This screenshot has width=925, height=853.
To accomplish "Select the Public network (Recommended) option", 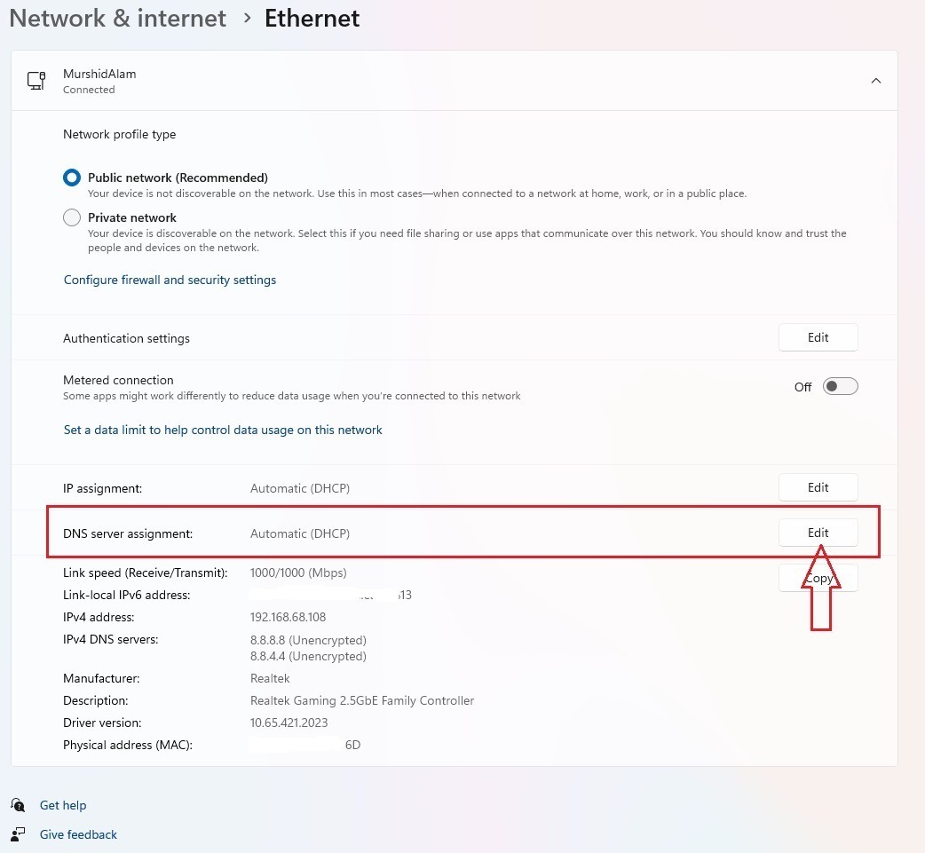I will [x=72, y=178].
